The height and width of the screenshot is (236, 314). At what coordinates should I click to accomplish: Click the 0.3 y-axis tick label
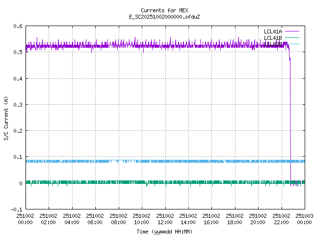(18, 105)
